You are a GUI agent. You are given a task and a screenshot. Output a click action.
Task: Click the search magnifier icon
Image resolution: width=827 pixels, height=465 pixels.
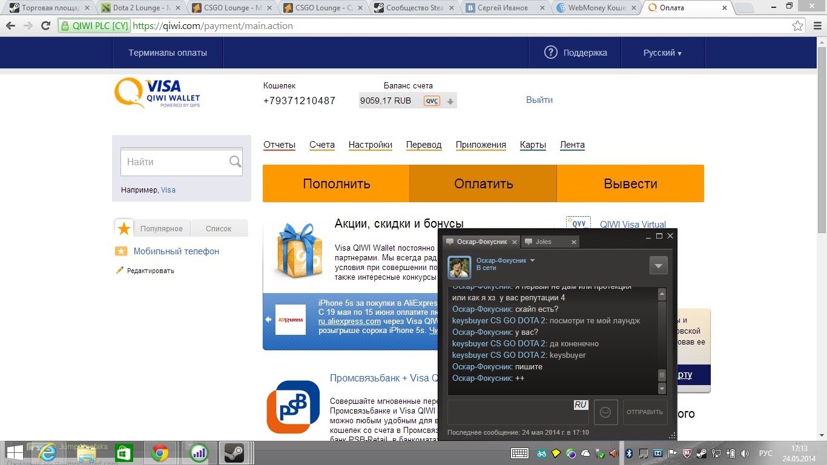pos(235,162)
